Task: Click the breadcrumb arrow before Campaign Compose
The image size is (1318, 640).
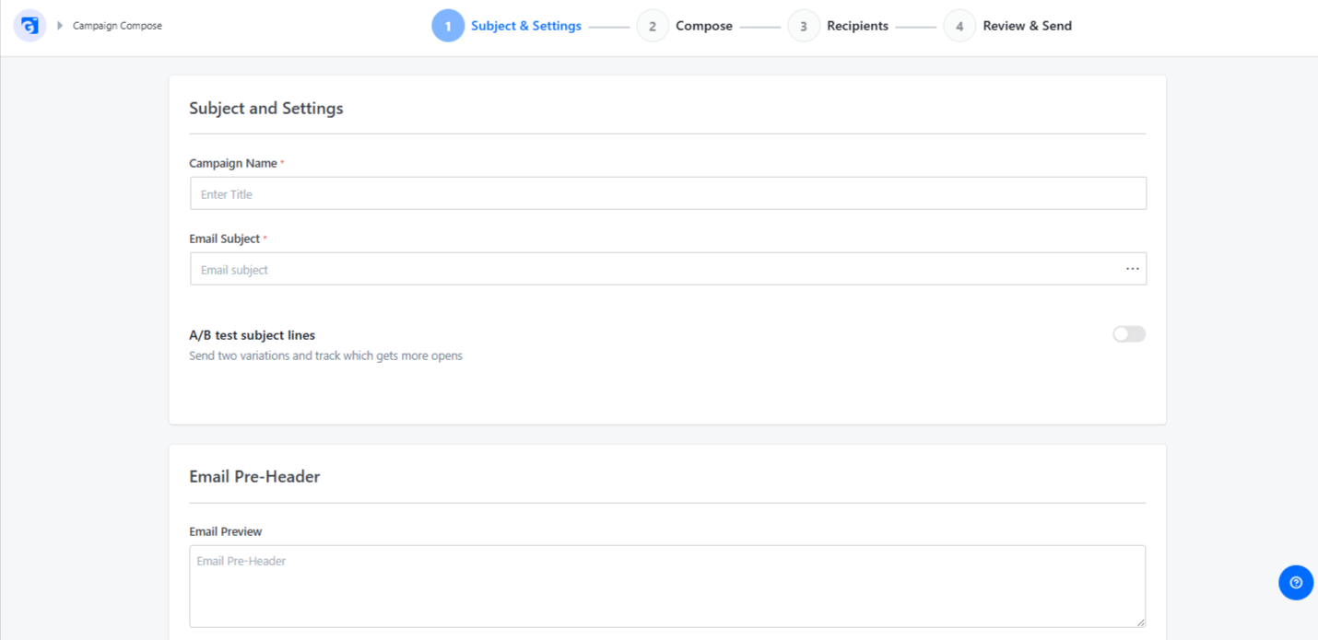Action: click(60, 26)
